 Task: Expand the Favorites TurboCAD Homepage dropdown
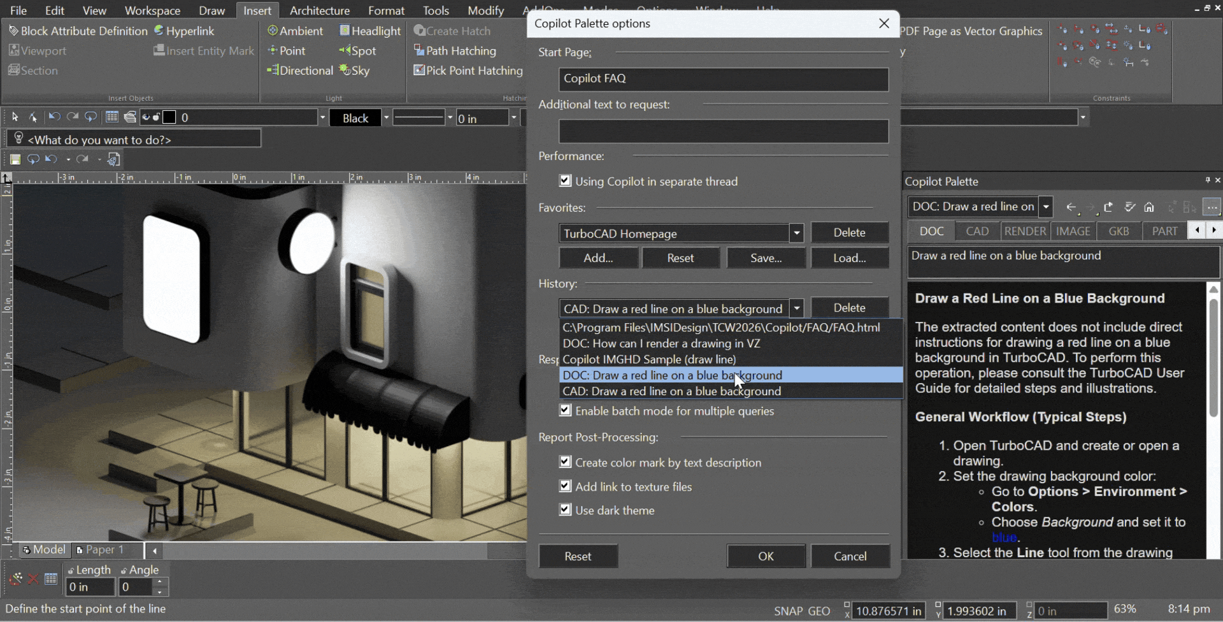(796, 233)
